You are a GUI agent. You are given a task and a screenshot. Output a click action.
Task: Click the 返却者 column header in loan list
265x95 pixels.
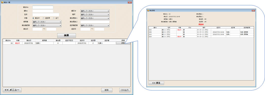[107, 41]
